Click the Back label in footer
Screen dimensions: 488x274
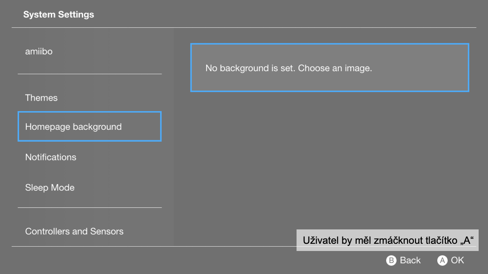pyautogui.click(x=410, y=260)
